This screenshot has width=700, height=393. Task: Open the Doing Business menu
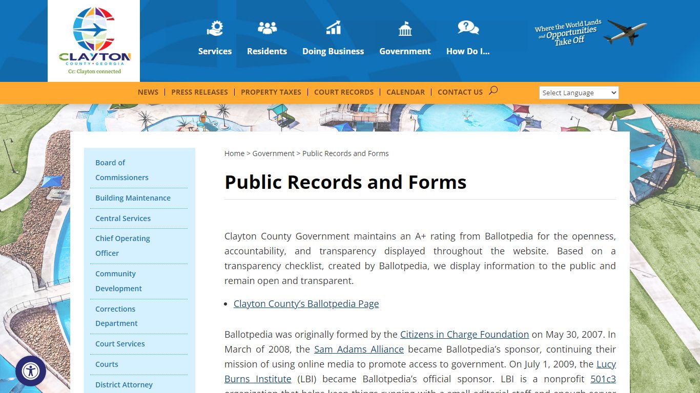(x=333, y=51)
